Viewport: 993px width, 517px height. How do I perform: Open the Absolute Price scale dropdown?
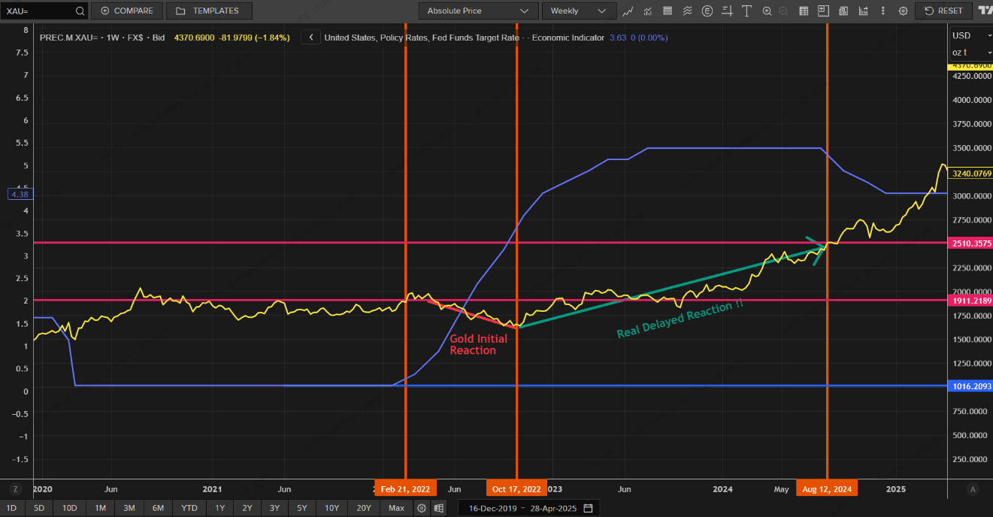(x=478, y=11)
